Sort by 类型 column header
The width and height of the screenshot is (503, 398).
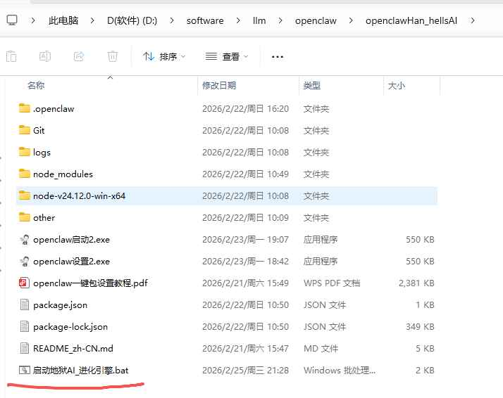[312, 85]
